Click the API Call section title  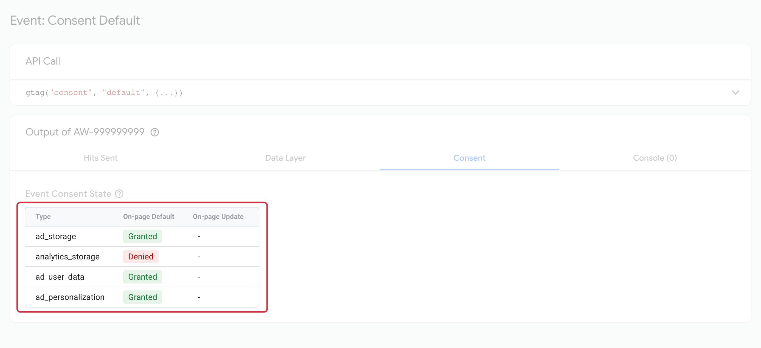43,61
